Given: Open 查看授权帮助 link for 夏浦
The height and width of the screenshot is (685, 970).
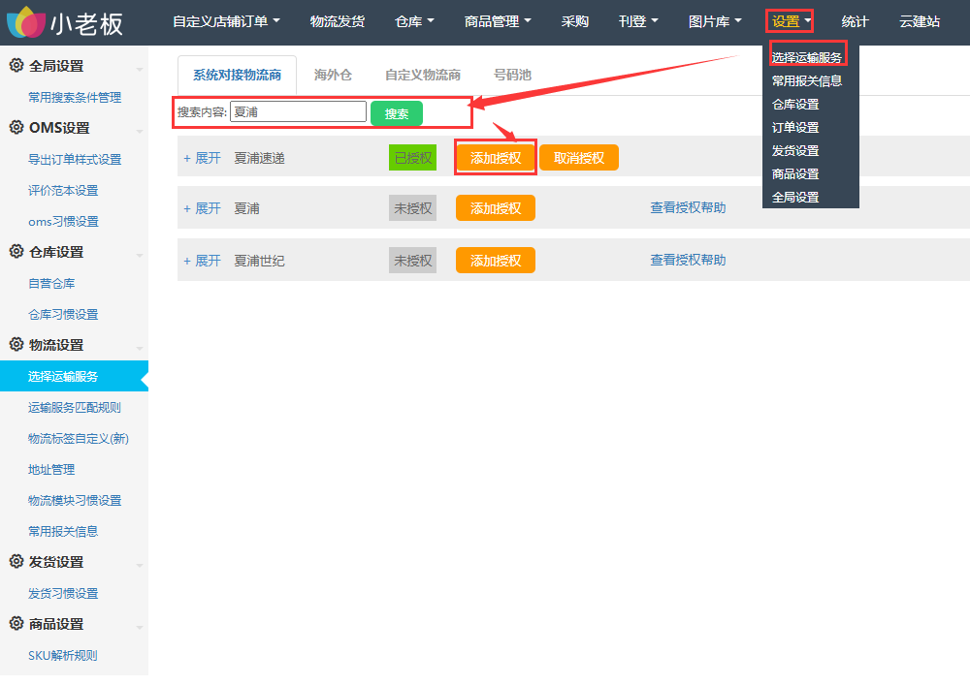Looking at the screenshot, I should (688, 208).
